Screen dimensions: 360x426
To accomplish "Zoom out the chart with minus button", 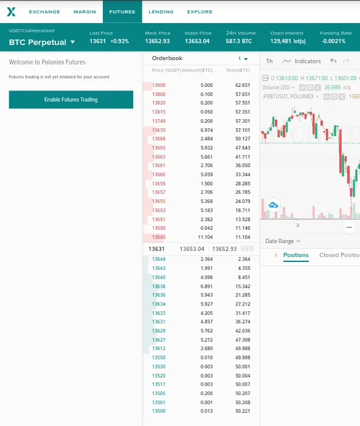I will click(x=350, y=227).
